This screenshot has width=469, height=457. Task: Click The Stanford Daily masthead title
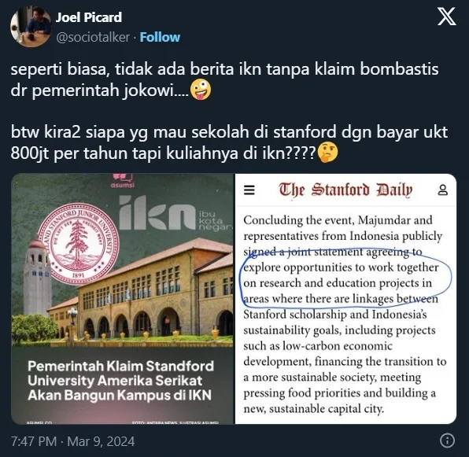(345, 190)
